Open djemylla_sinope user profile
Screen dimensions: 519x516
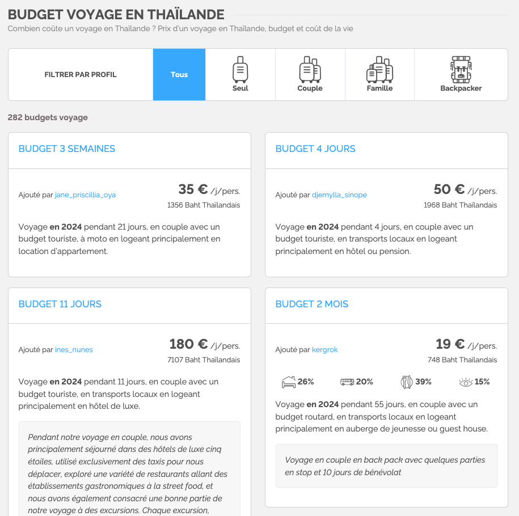(x=339, y=195)
